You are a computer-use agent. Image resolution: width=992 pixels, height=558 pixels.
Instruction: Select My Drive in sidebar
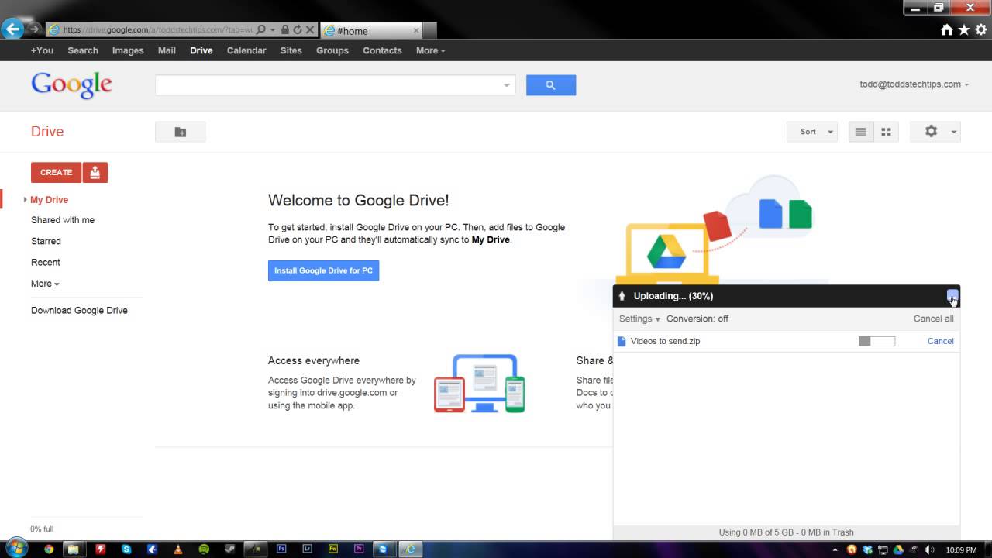coord(49,199)
